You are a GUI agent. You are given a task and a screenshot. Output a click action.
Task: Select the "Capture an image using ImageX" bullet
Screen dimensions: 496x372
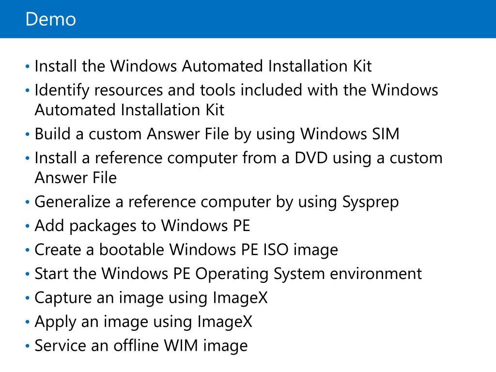click(151, 298)
